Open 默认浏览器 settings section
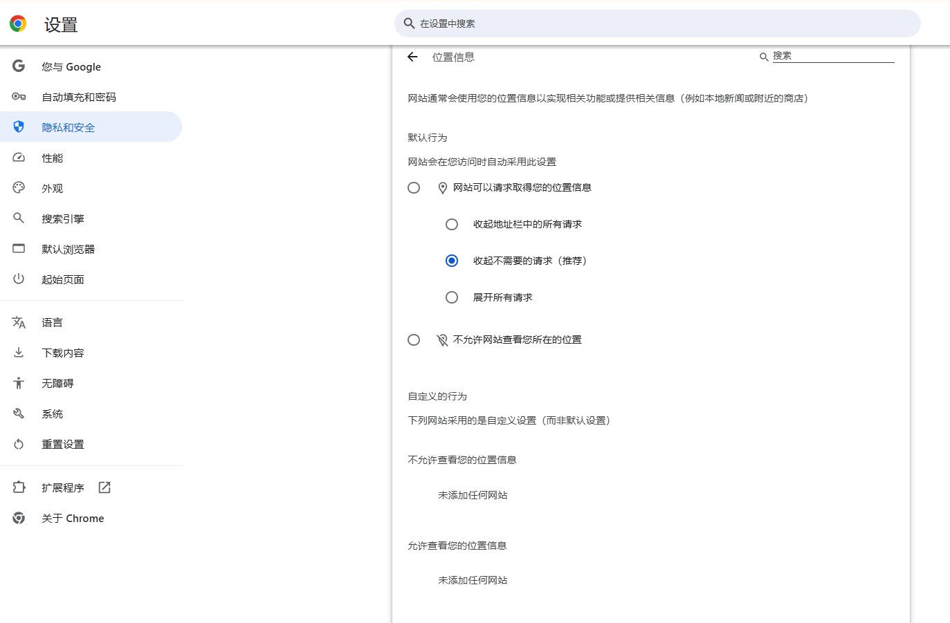The height and width of the screenshot is (623, 950). 91,249
